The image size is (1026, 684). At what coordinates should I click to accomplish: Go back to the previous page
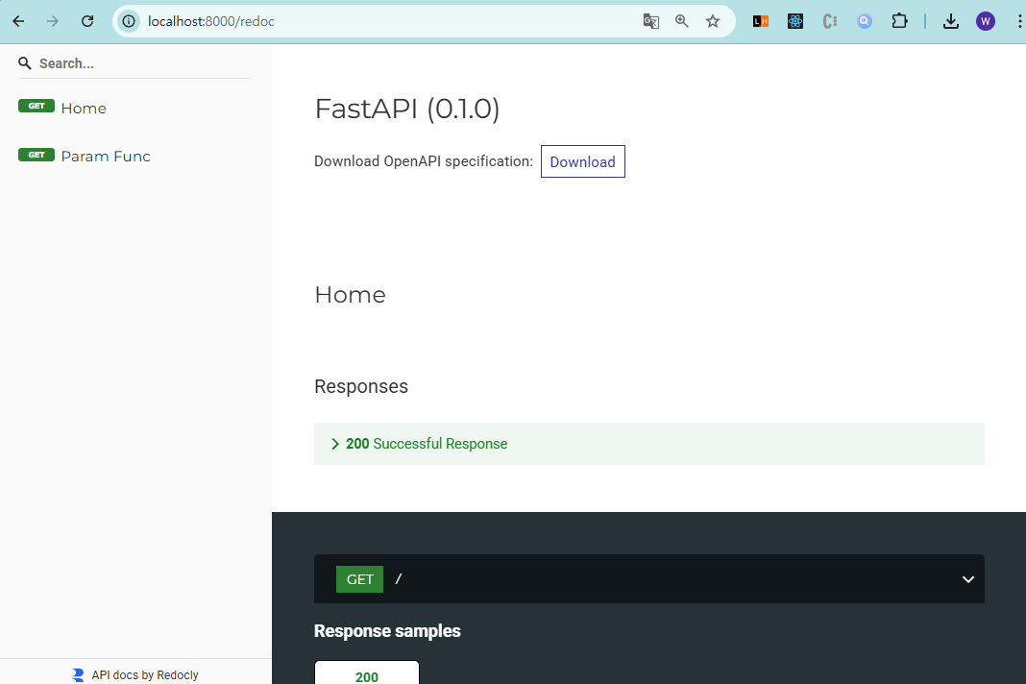tap(18, 21)
